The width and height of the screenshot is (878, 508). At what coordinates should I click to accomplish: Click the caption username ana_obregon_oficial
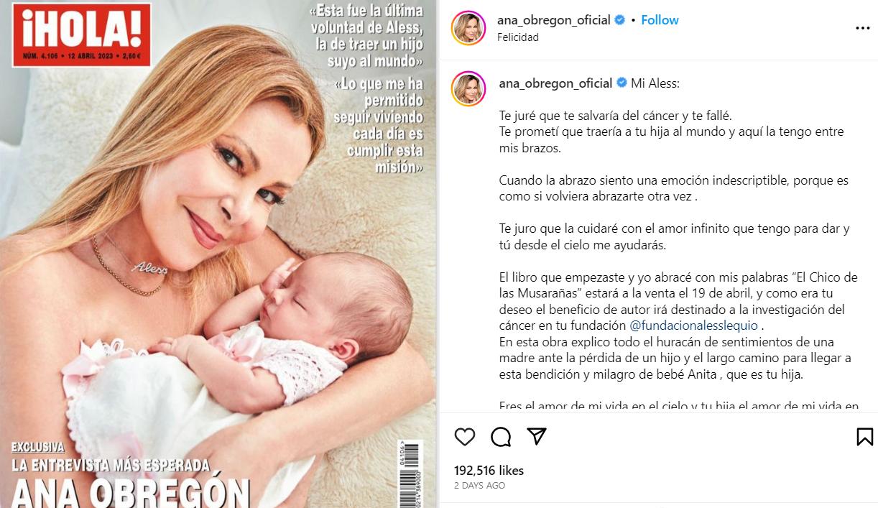pos(555,83)
